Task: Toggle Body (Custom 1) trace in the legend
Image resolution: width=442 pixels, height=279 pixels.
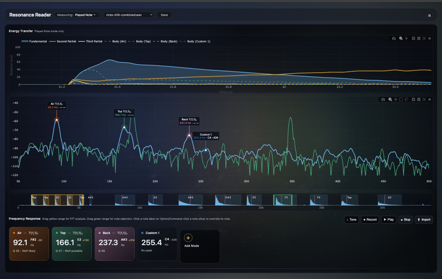Action: [x=195, y=41]
